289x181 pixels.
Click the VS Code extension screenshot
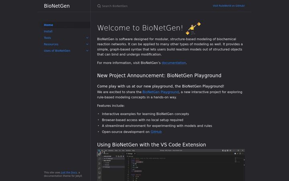pos(171,165)
